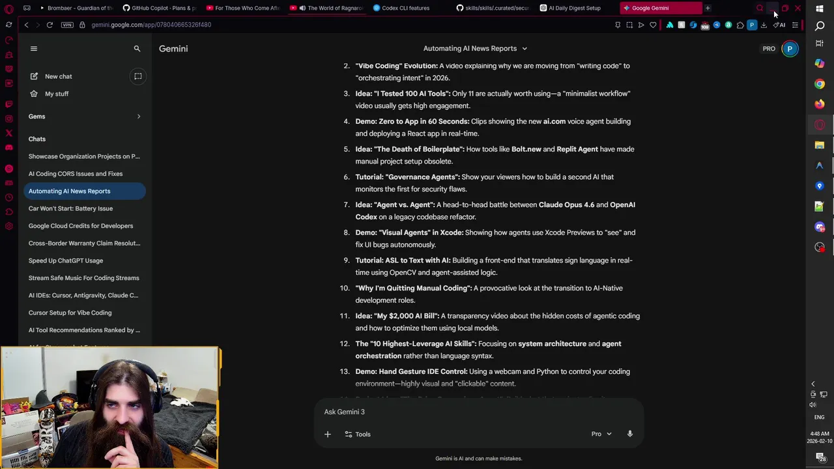Open the conversation title dropdown 'Automating AI News Reports'

pyautogui.click(x=475, y=48)
